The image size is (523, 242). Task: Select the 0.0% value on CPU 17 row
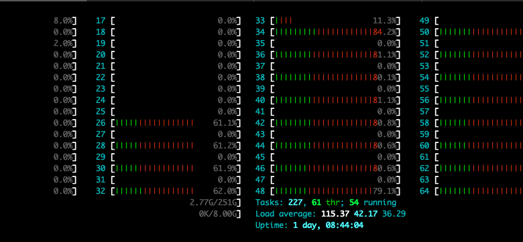pos(227,21)
